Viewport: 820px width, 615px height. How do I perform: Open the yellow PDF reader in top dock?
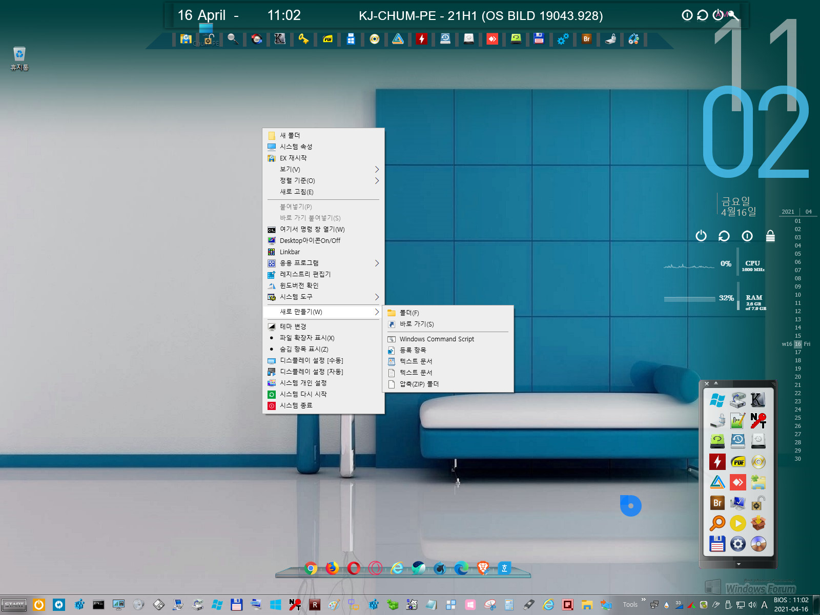pyautogui.click(x=328, y=39)
